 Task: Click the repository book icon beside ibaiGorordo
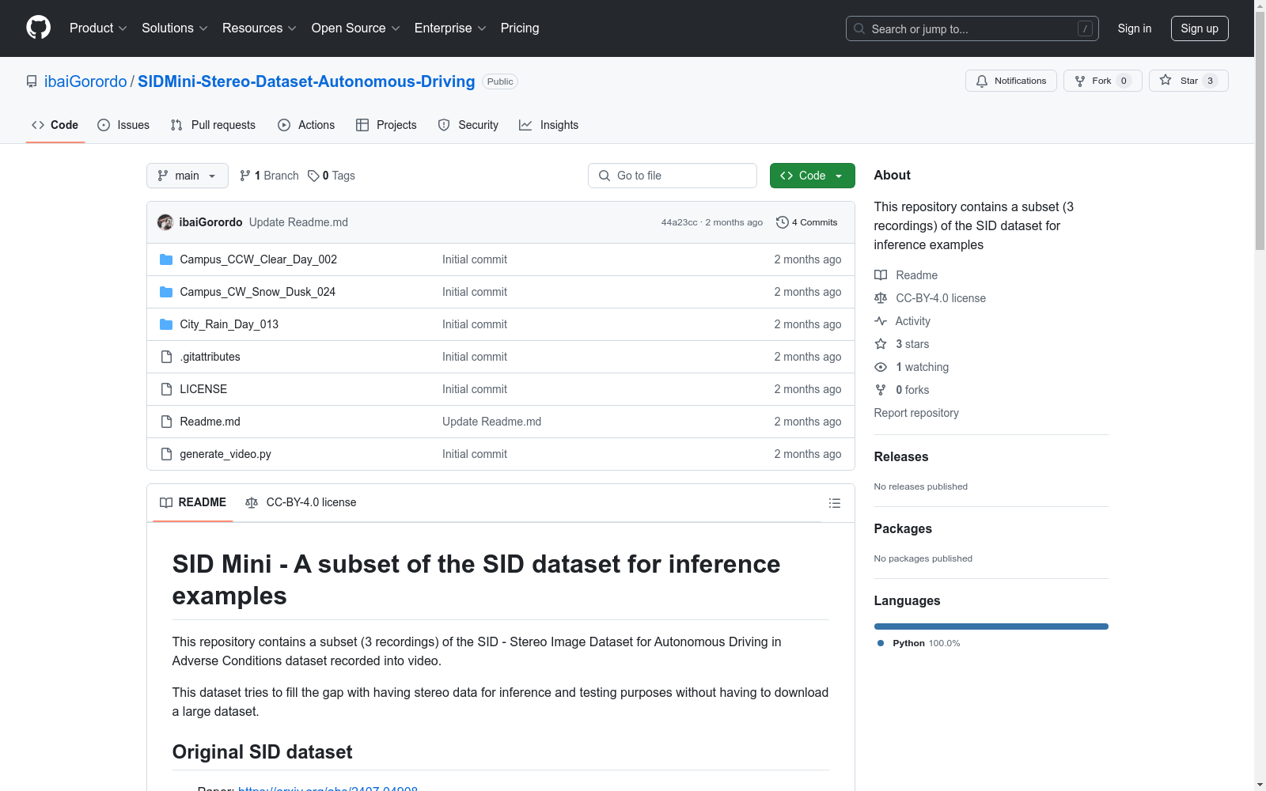[x=32, y=81]
